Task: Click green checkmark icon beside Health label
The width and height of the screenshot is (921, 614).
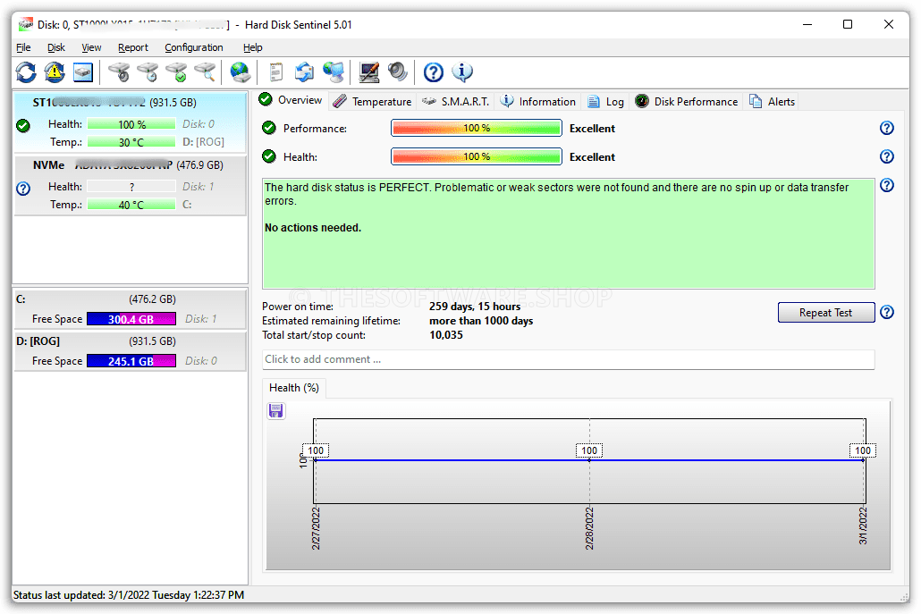Action: click(x=269, y=156)
